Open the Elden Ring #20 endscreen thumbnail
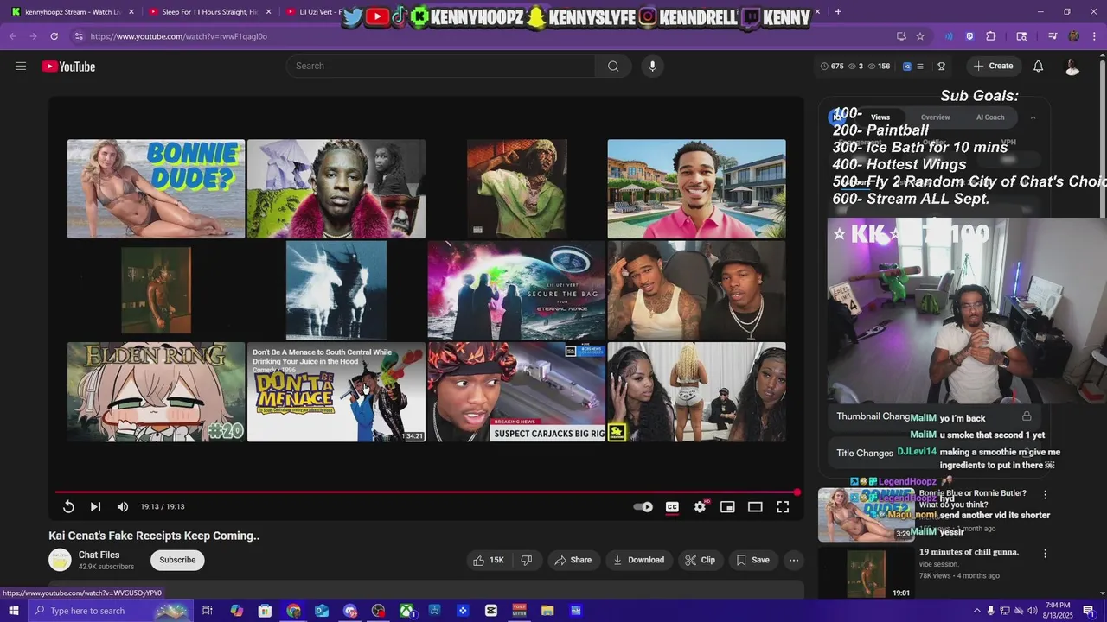This screenshot has height=622, width=1107. [157, 392]
